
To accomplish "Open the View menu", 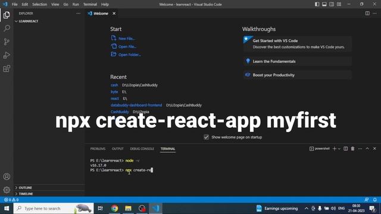I will pos(55,4).
